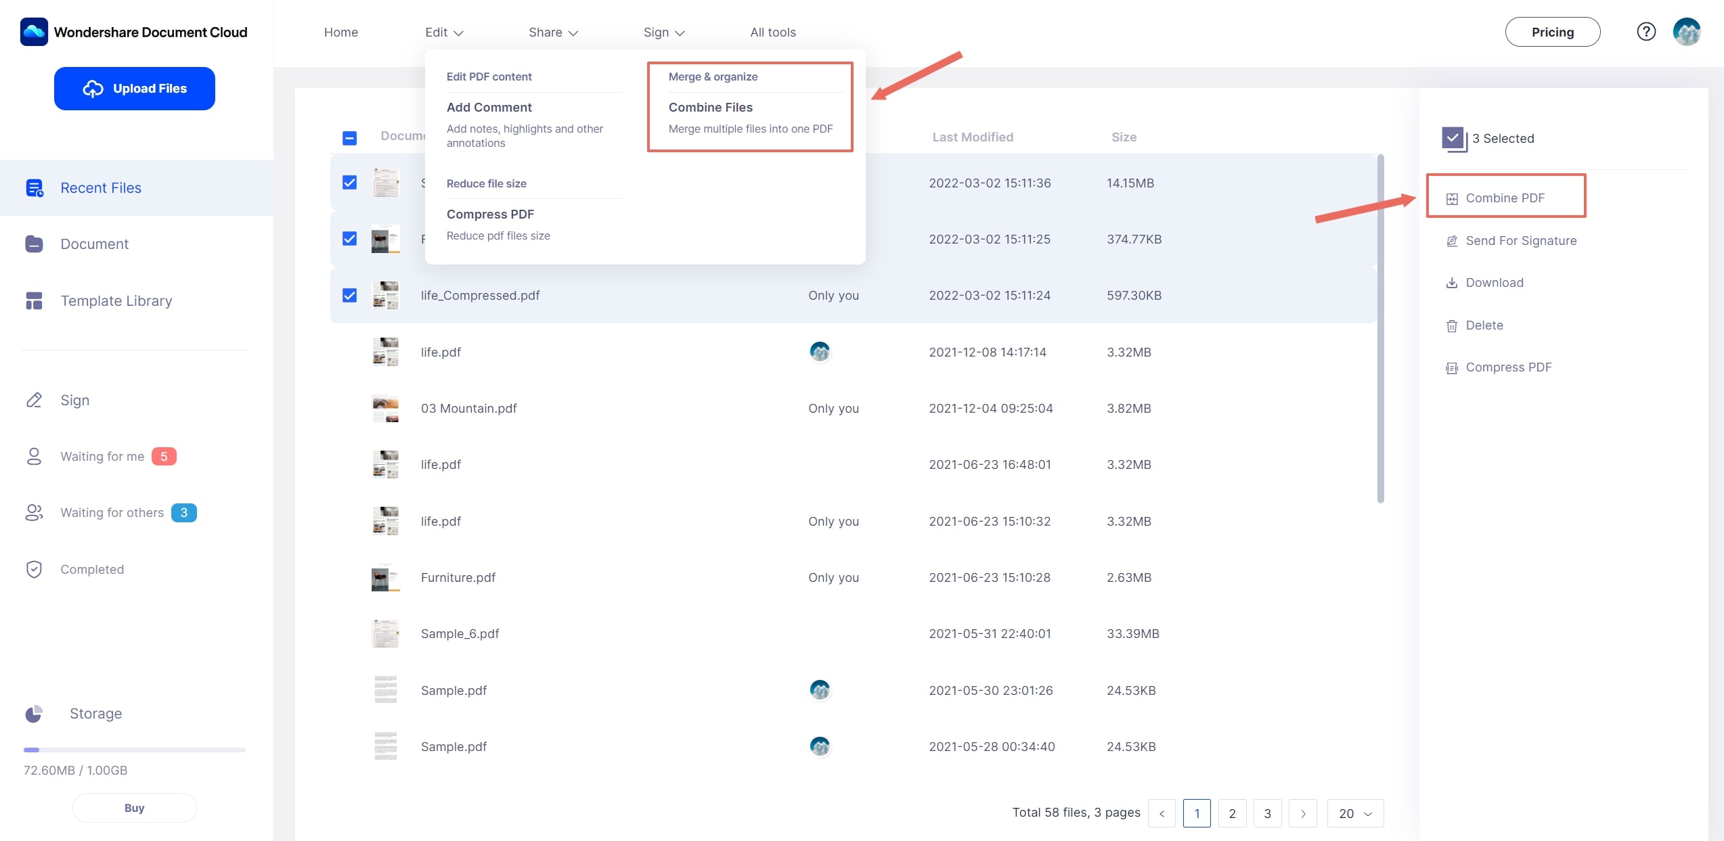Click the Delete trash icon

1452,326
